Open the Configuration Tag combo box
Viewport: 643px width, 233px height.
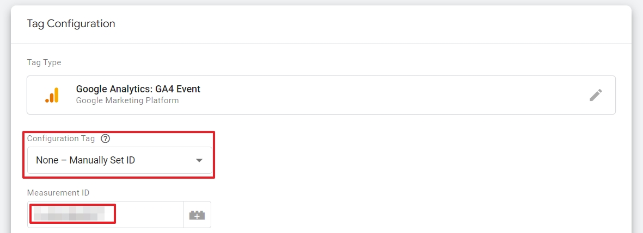120,160
